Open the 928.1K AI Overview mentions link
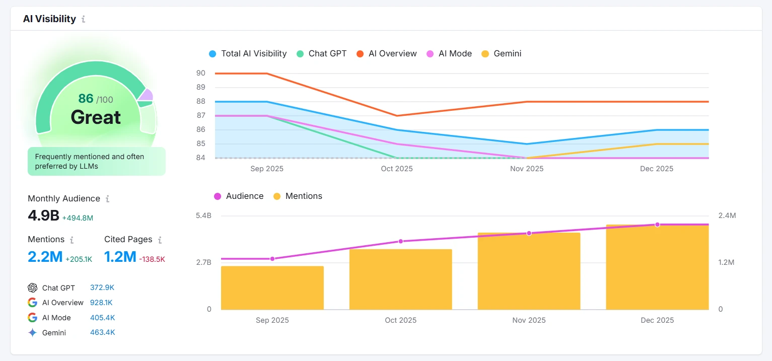This screenshot has width=772, height=361. (x=101, y=303)
